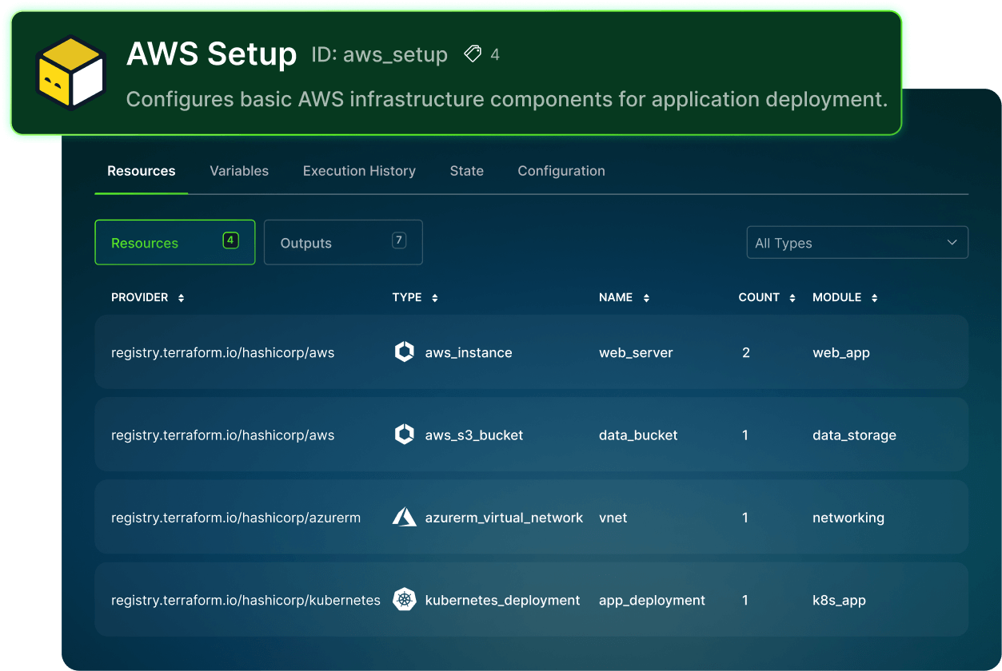
Task: Click the data_storage module cell
Action: pos(854,435)
